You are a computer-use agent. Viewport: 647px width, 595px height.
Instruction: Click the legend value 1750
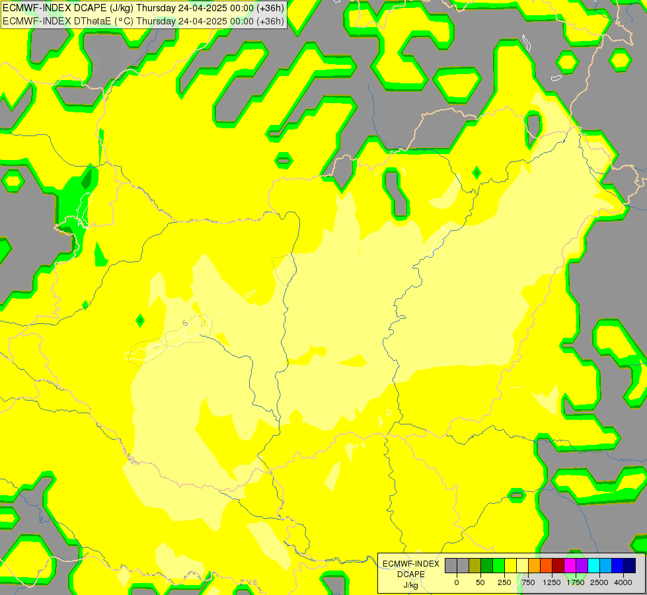[576, 582]
